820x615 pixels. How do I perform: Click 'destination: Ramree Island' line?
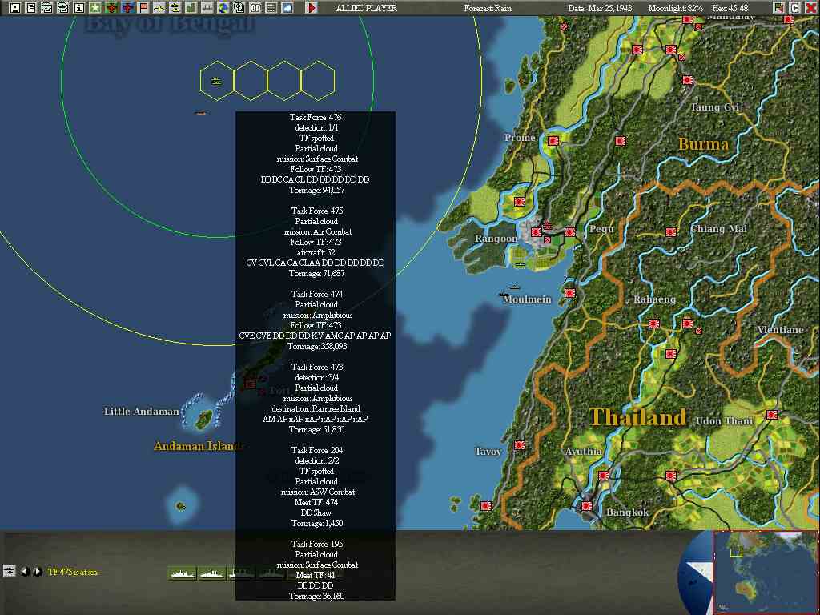tap(316, 408)
